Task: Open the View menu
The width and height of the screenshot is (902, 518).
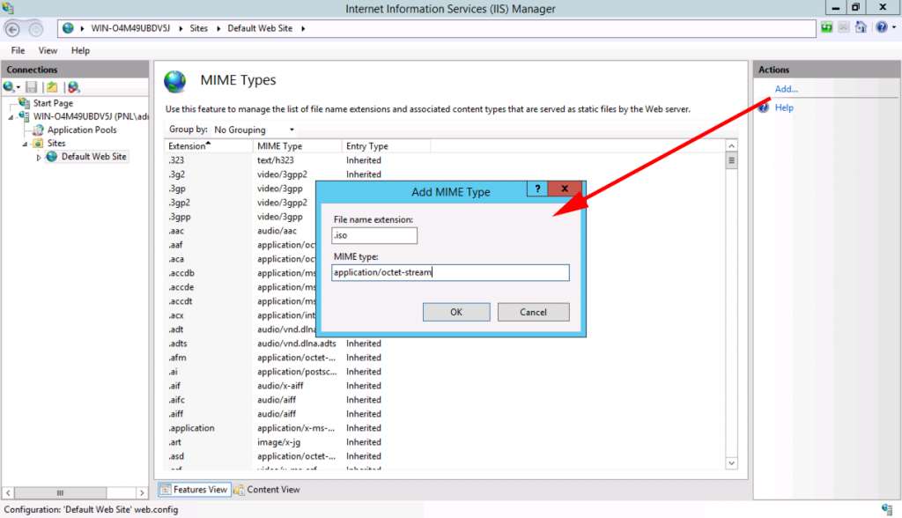Action: pyautogui.click(x=47, y=50)
